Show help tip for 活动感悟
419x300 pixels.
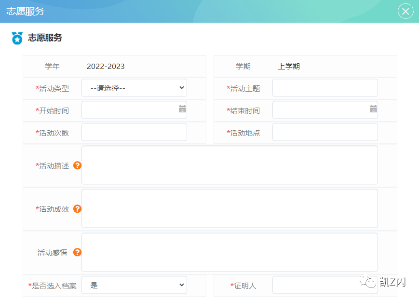coord(77,252)
